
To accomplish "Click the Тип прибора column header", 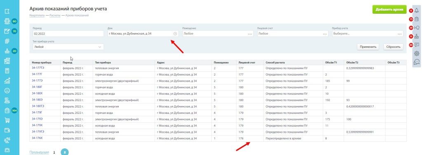I will coord(124,62).
